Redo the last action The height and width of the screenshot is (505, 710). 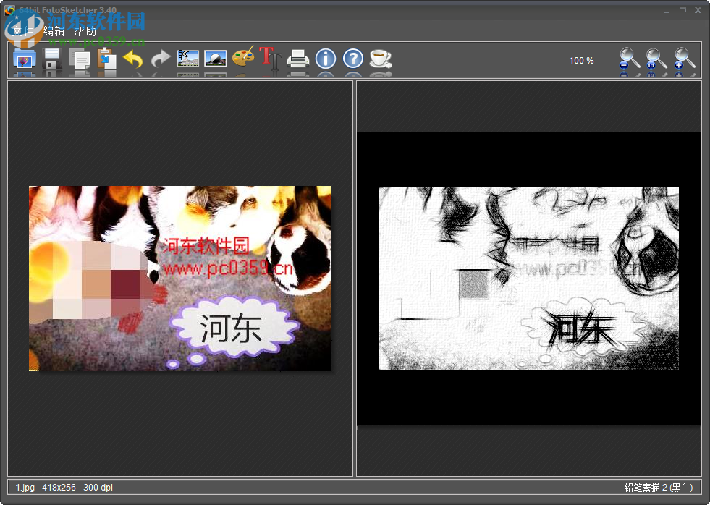click(160, 61)
